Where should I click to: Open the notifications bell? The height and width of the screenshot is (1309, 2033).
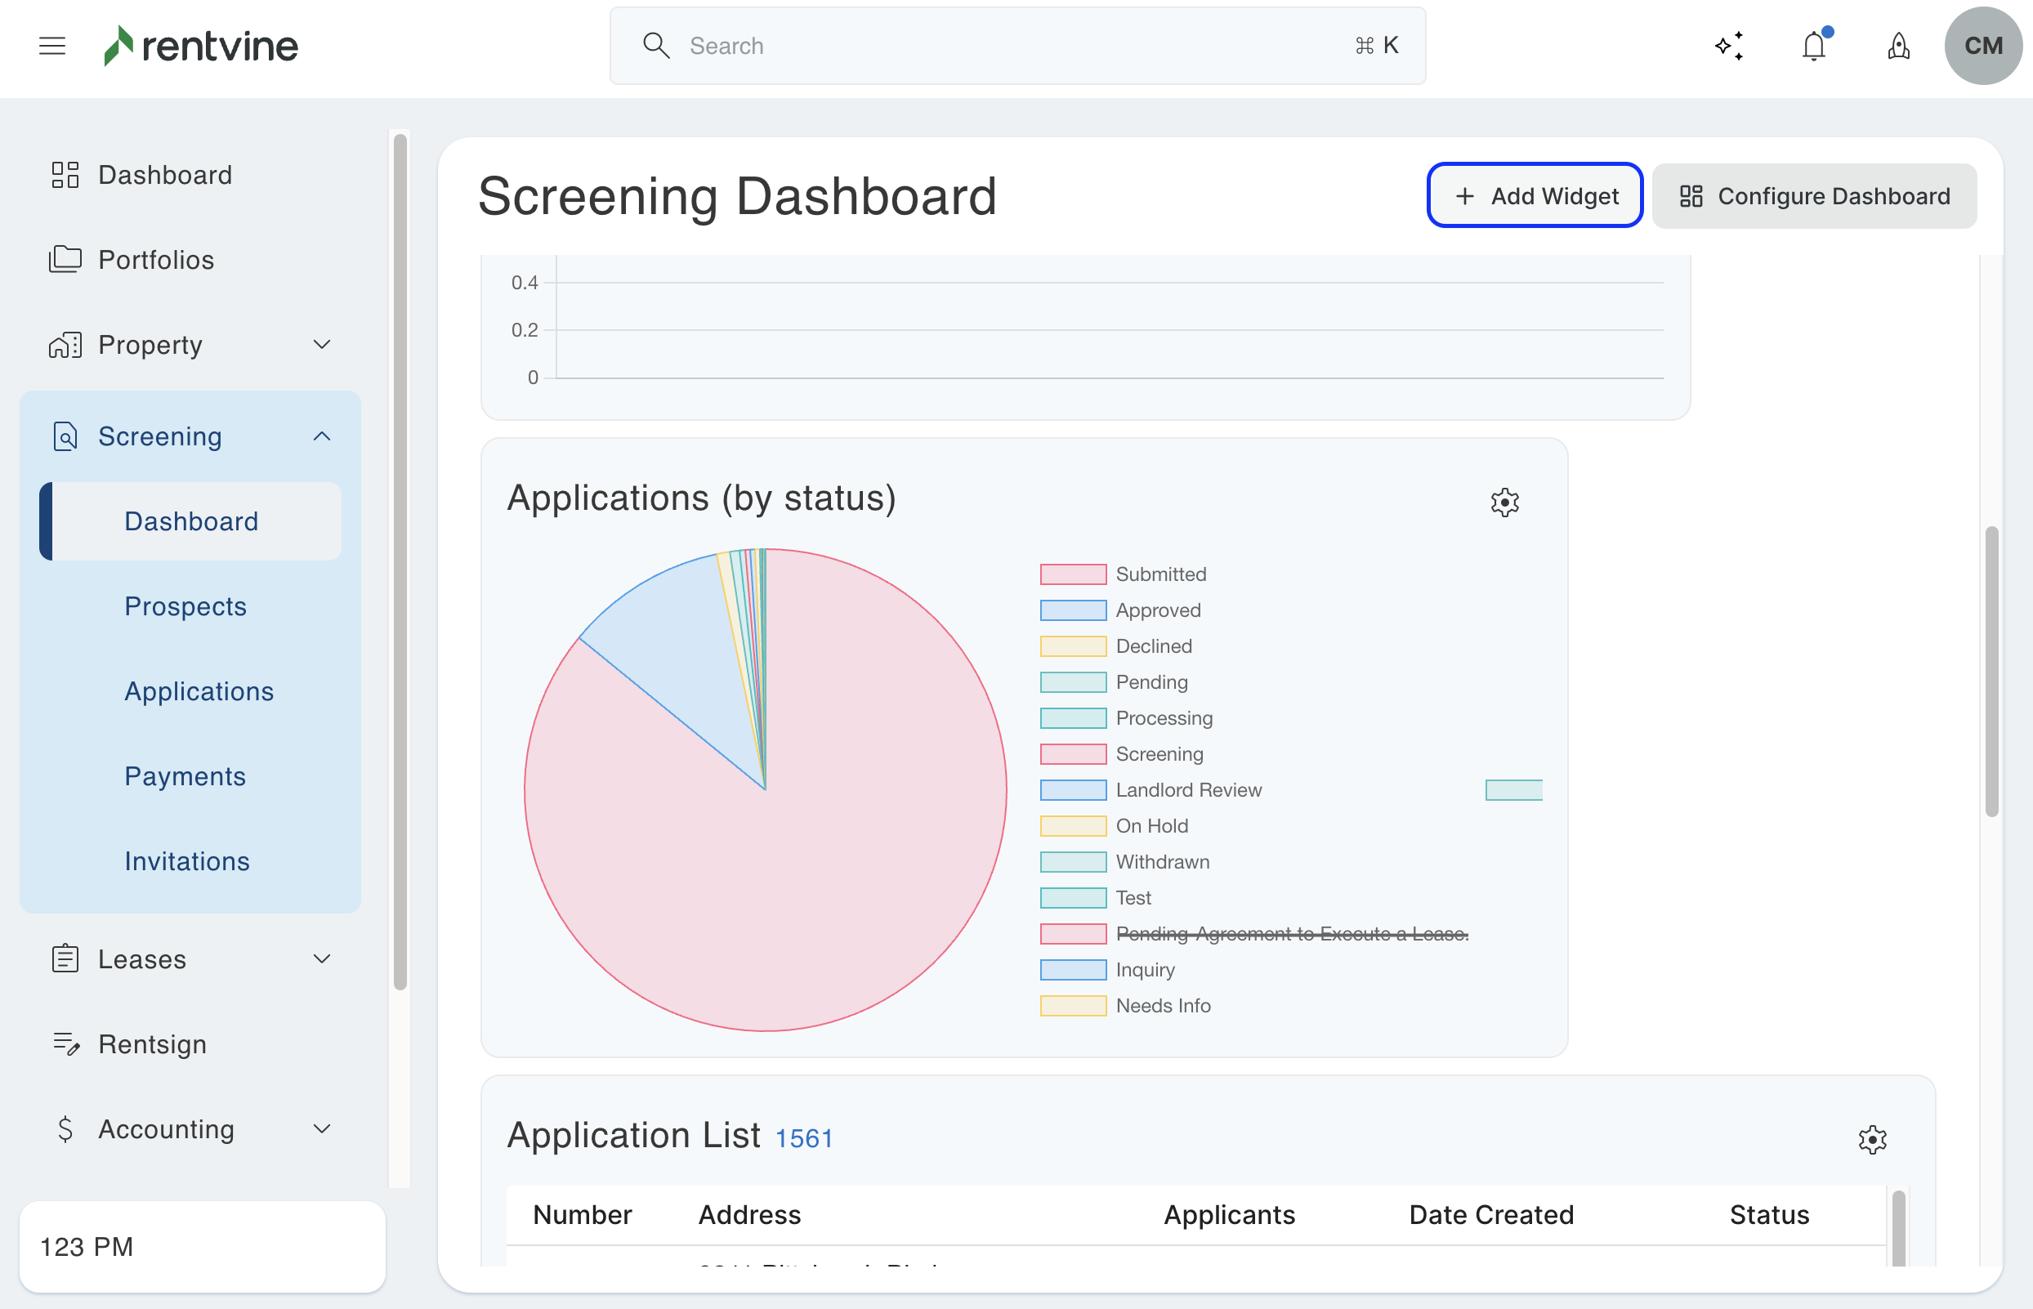1814,46
